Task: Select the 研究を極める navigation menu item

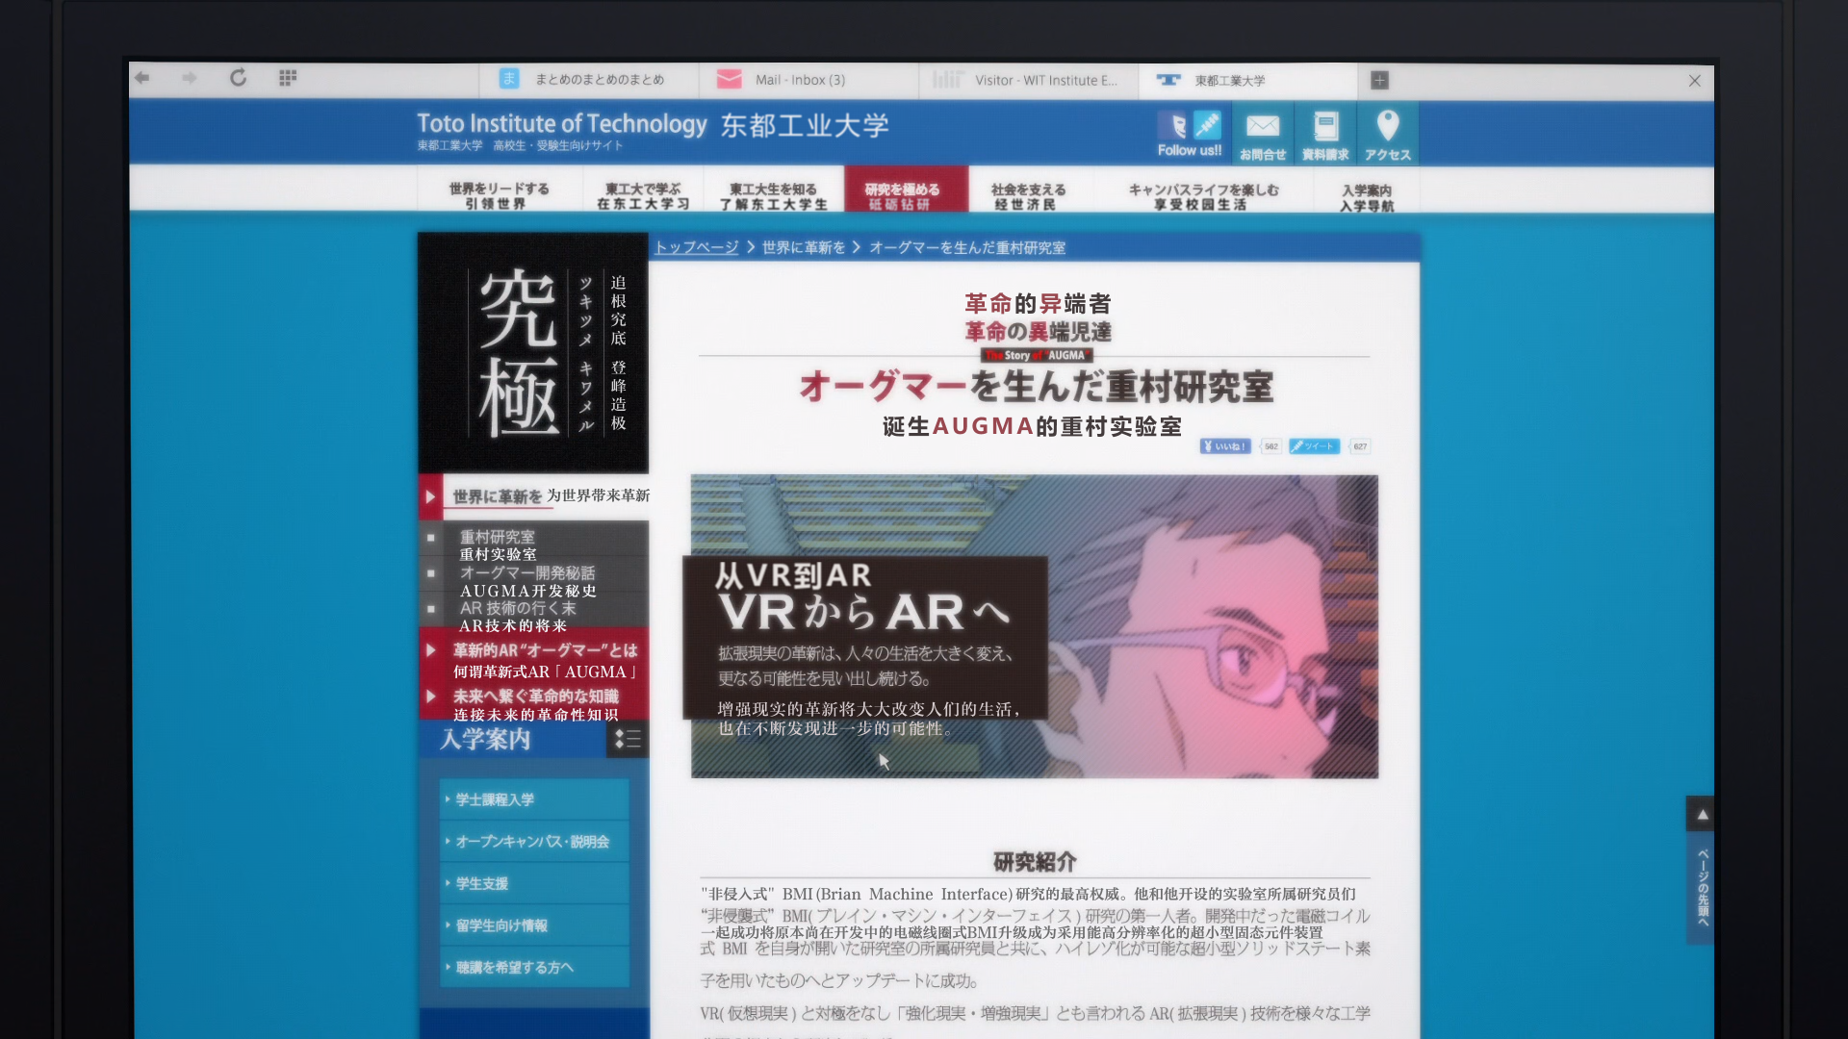Action: coord(905,190)
